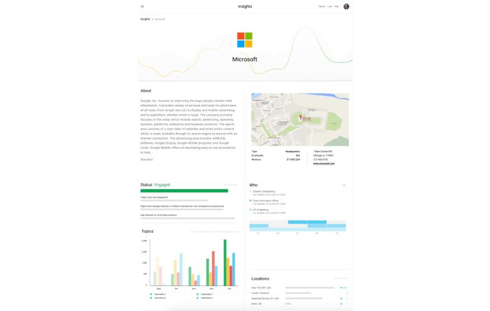Image resolution: width=490 pixels, height=311 pixels.
Task: Toggle Taxonomy 1 legend dot
Action: (x=151, y=294)
